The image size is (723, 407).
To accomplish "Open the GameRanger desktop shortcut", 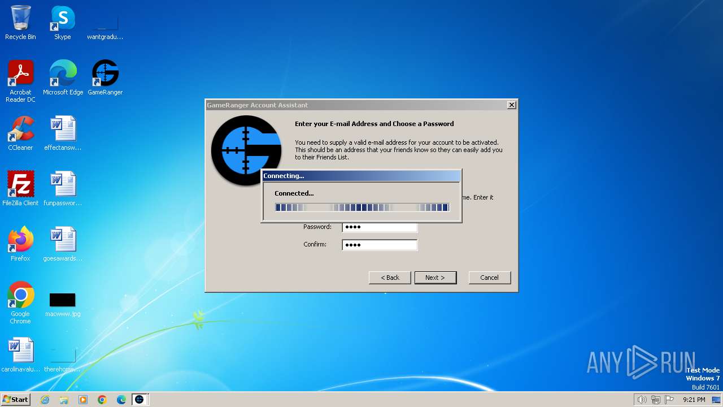I will [105, 77].
